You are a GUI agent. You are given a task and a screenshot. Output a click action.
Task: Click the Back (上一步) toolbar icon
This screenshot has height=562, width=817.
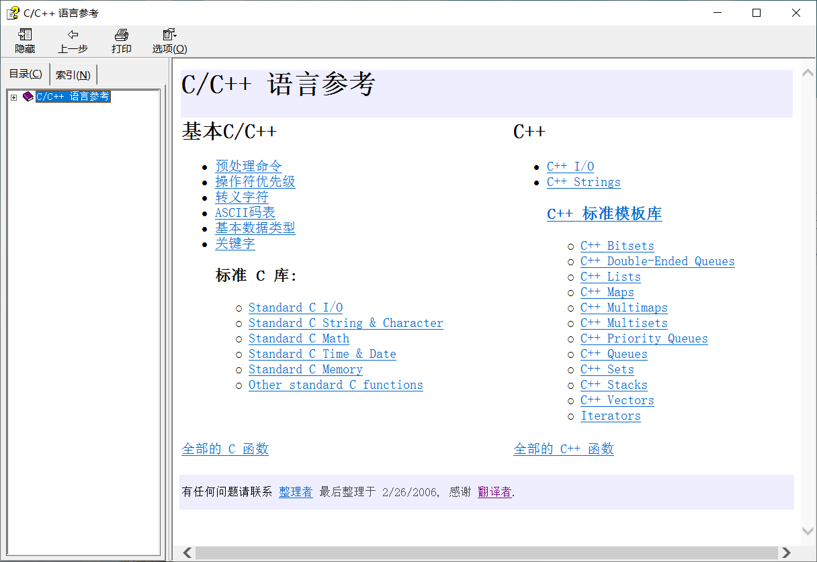73,40
